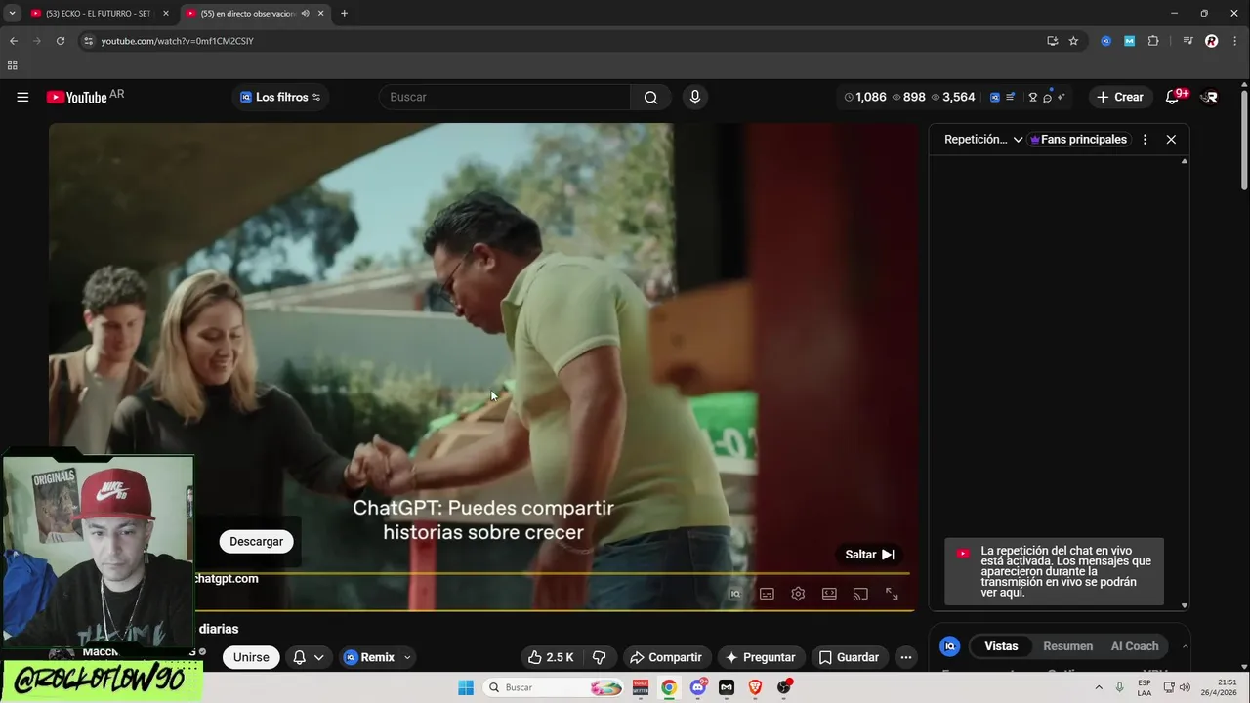
Task: Click the vidIQ icon in player controls
Action: [735, 594]
